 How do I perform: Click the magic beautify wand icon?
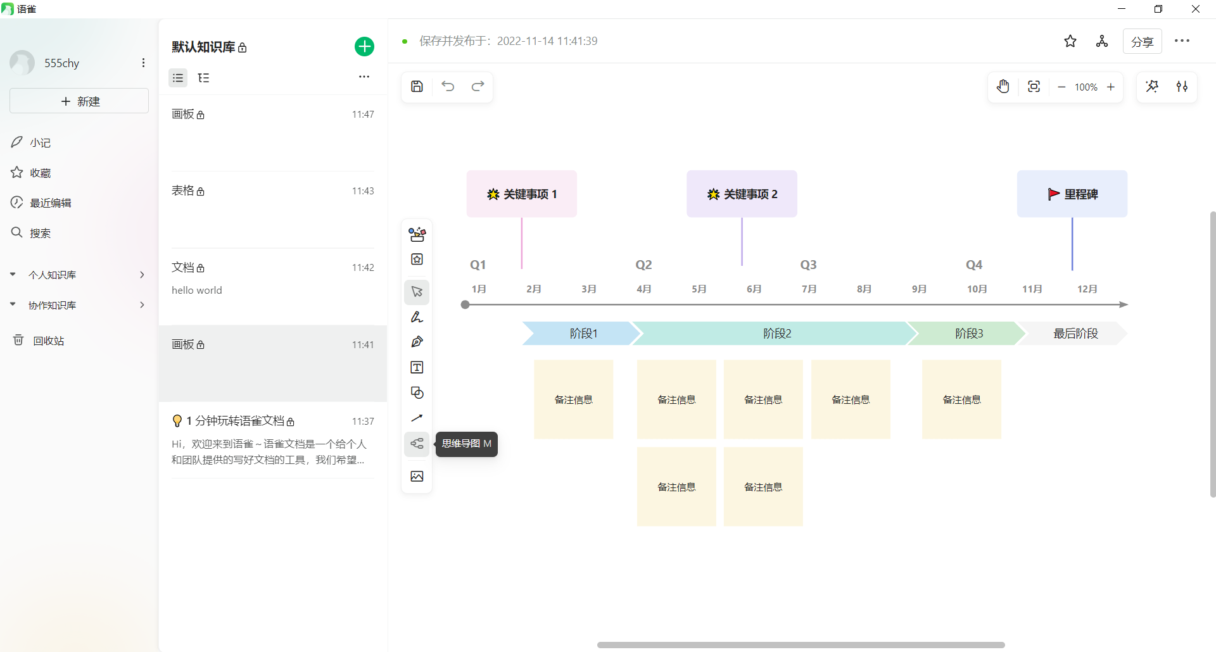point(1152,87)
